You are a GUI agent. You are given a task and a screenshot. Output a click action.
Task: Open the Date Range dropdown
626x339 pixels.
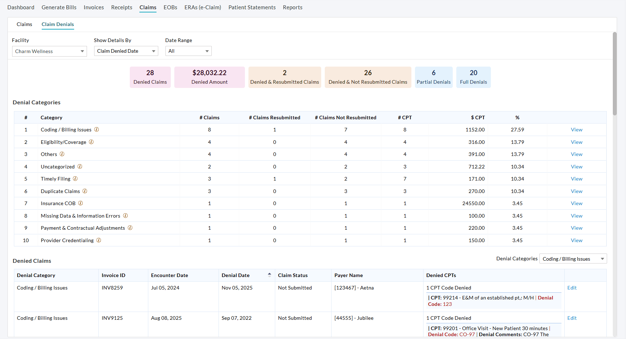tap(188, 51)
